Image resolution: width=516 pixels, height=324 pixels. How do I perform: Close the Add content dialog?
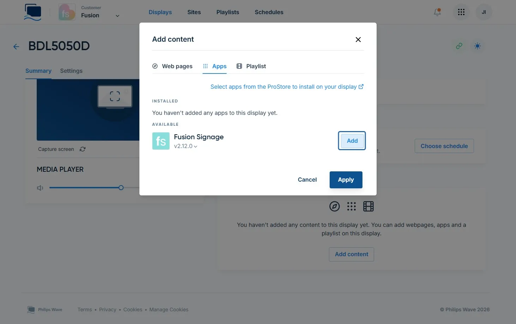[x=358, y=40]
